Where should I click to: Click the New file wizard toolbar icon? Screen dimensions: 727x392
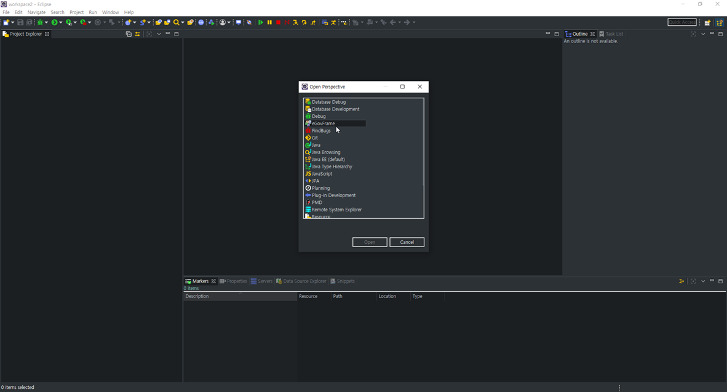pos(6,22)
